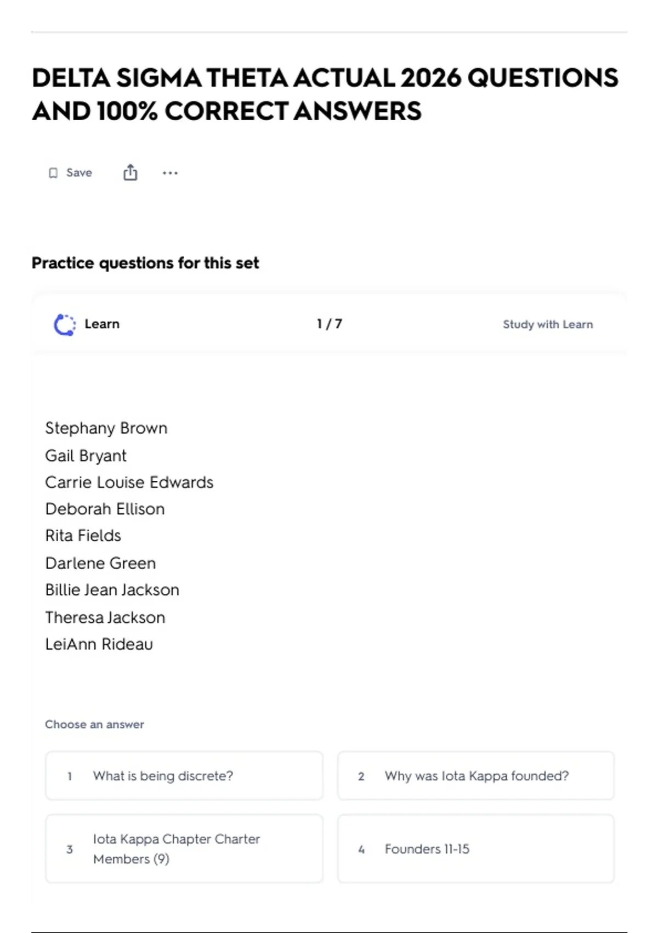The width and height of the screenshot is (658, 933).
Task: Click the number 2 answer badge
Action: click(361, 776)
